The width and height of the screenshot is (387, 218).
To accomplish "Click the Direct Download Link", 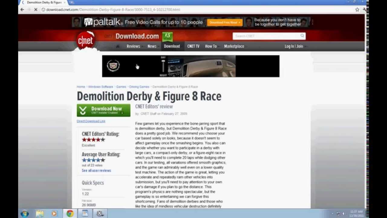I will [91, 121].
